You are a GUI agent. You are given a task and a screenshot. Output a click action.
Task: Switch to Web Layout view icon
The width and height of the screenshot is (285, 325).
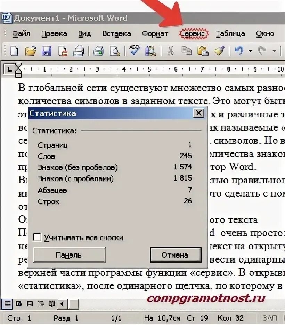pyautogui.click(x=19, y=304)
